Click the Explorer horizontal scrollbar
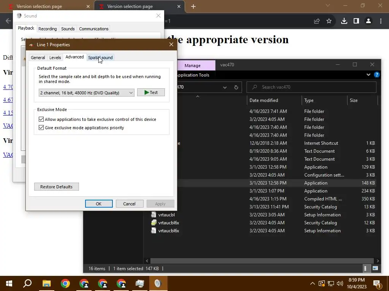This screenshot has width=389, height=291. (262, 261)
